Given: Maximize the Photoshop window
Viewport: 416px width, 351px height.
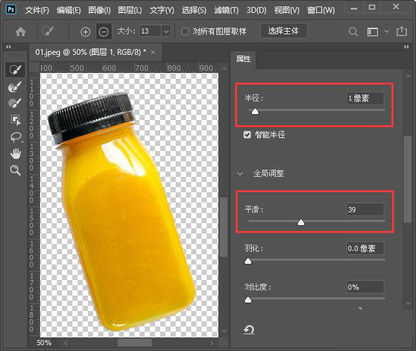Looking at the screenshot, I should click(x=372, y=7).
